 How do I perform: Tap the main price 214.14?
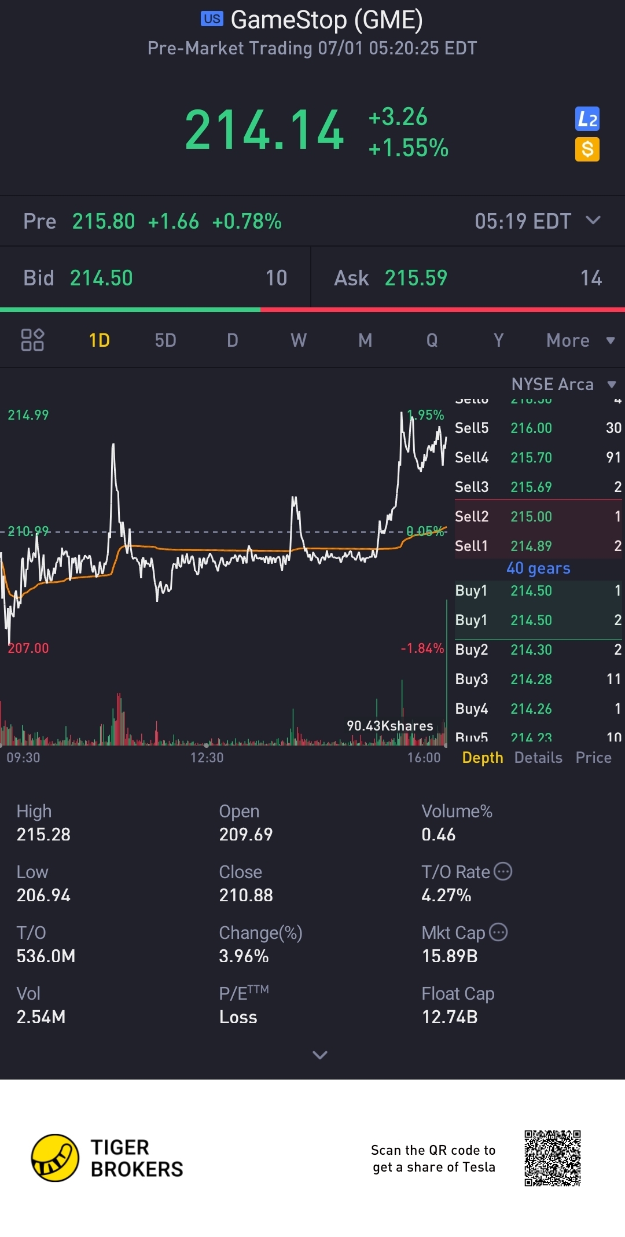264,130
